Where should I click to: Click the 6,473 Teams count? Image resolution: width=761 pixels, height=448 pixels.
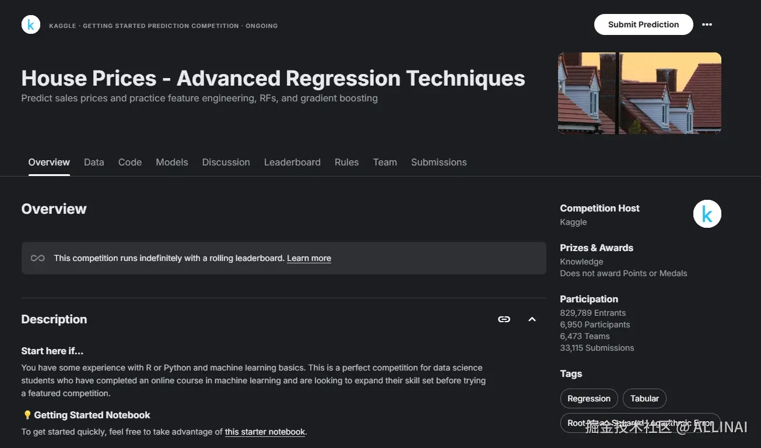click(x=585, y=336)
